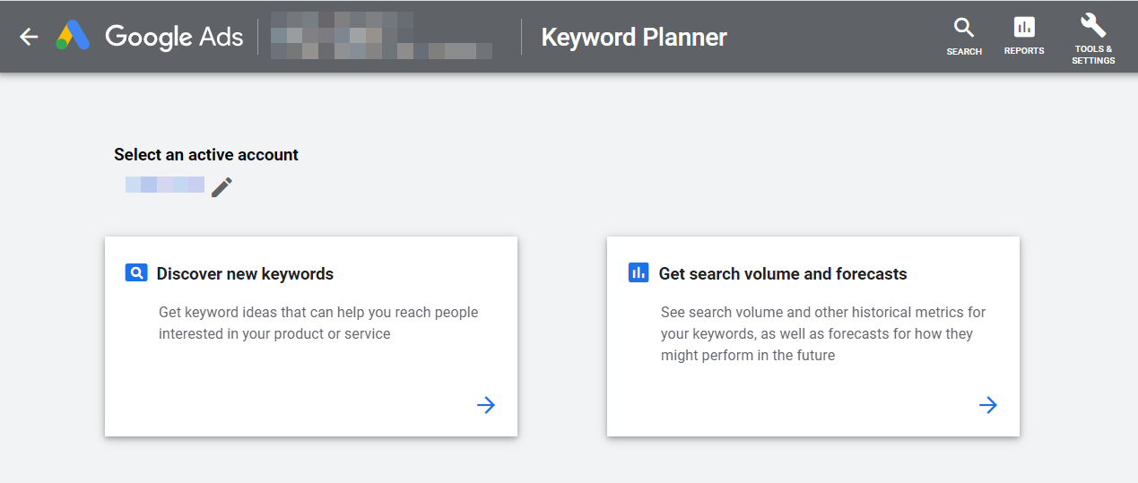Click the TOOLS & SETTINGS label
This screenshot has width=1138, height=483.
tap(1093, 55)
